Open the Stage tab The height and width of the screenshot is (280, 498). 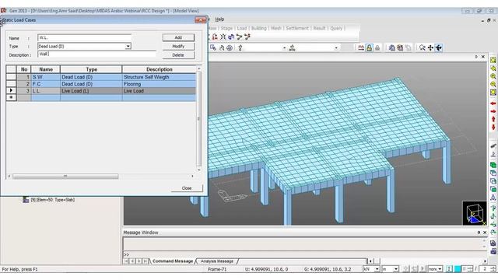[226, 28]
